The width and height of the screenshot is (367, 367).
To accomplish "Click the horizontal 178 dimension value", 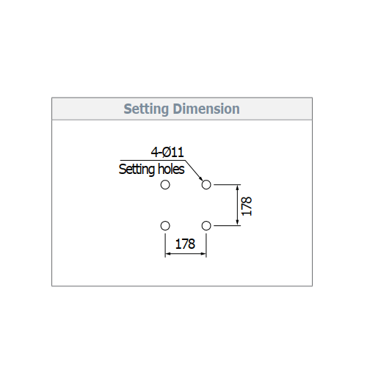I will point(185,244).
